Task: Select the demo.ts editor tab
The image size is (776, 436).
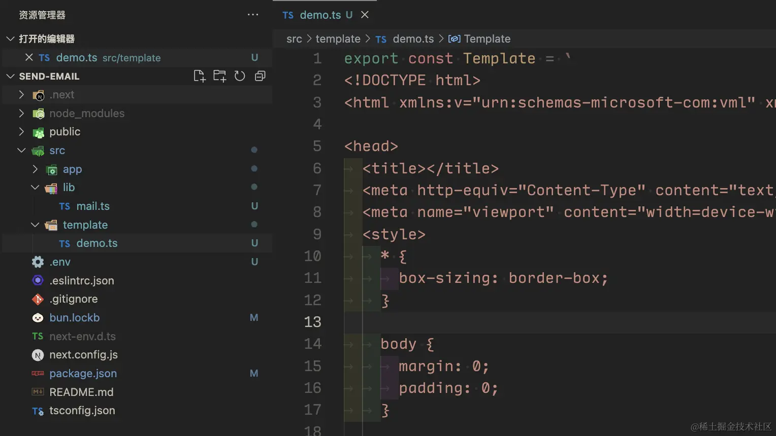Action: point(325,15)
